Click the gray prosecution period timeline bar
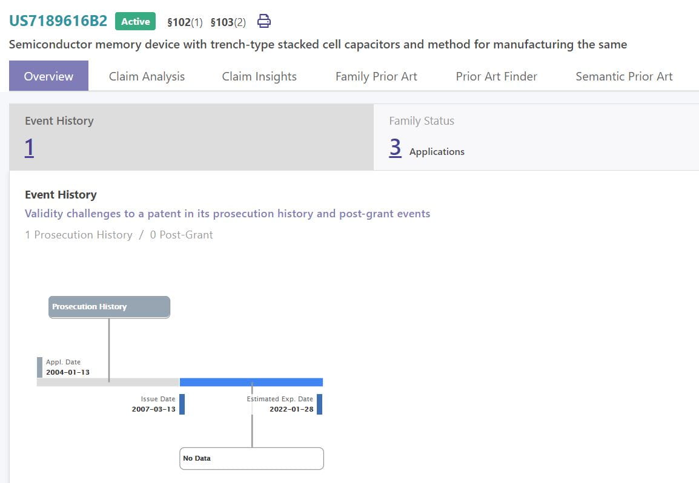 point(108,383)
